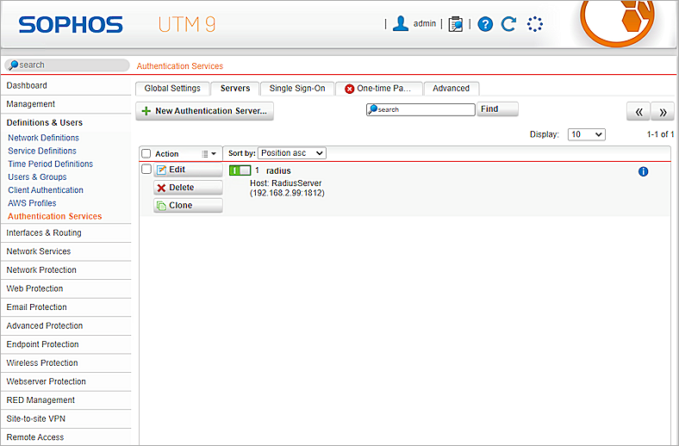The width and height of the screenshot is (679, 446).
Task: Open Users & Groups item
Action: pyautogui.click(x=37, y=177)
